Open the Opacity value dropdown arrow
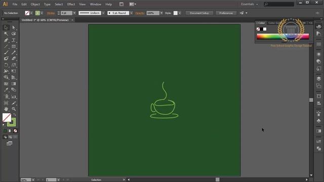The height and width of the screenshot is (182, 324). (161, 13)
